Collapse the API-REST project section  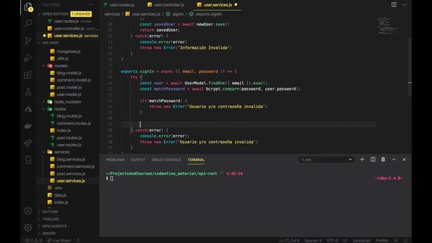point(51,43)
